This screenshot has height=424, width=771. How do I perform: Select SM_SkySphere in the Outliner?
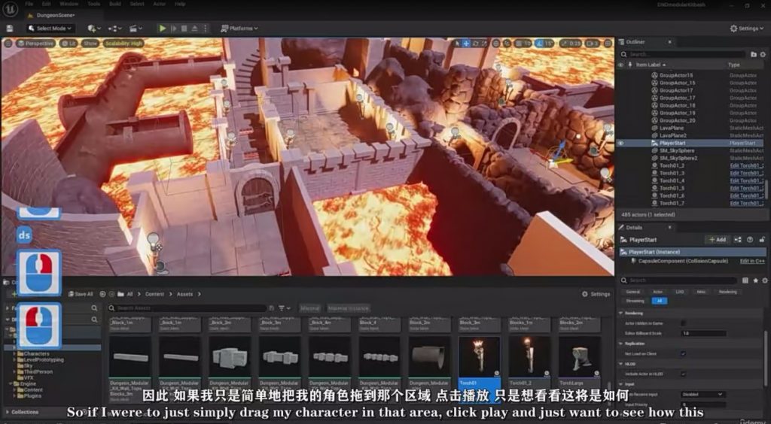point(678,150)
